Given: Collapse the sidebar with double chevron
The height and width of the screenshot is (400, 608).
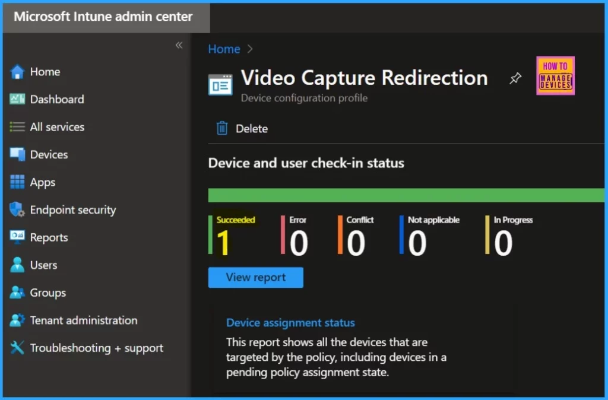Looking at the screenshot, I should (x=179, y=45).
